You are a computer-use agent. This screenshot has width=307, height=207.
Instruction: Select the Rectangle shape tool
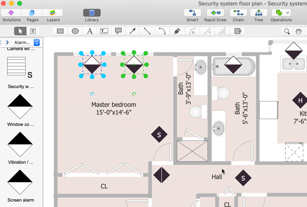point(60,31)
